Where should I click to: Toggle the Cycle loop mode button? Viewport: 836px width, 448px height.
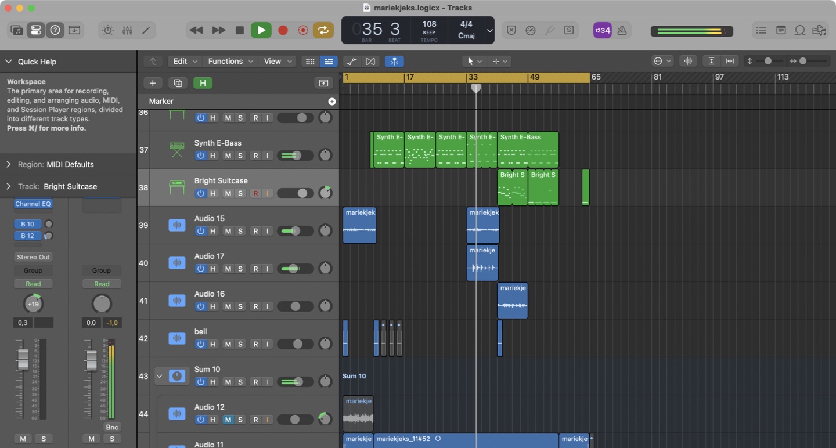(x=323, y=30)
